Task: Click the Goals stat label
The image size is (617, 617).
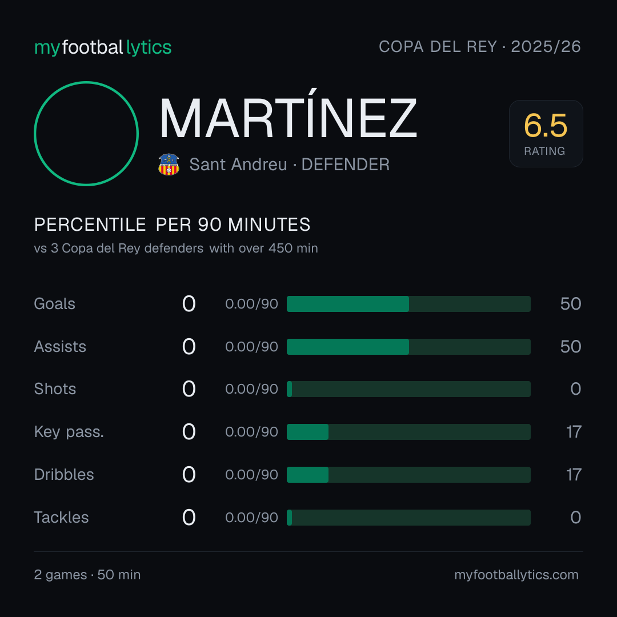Action: point(54,304)
